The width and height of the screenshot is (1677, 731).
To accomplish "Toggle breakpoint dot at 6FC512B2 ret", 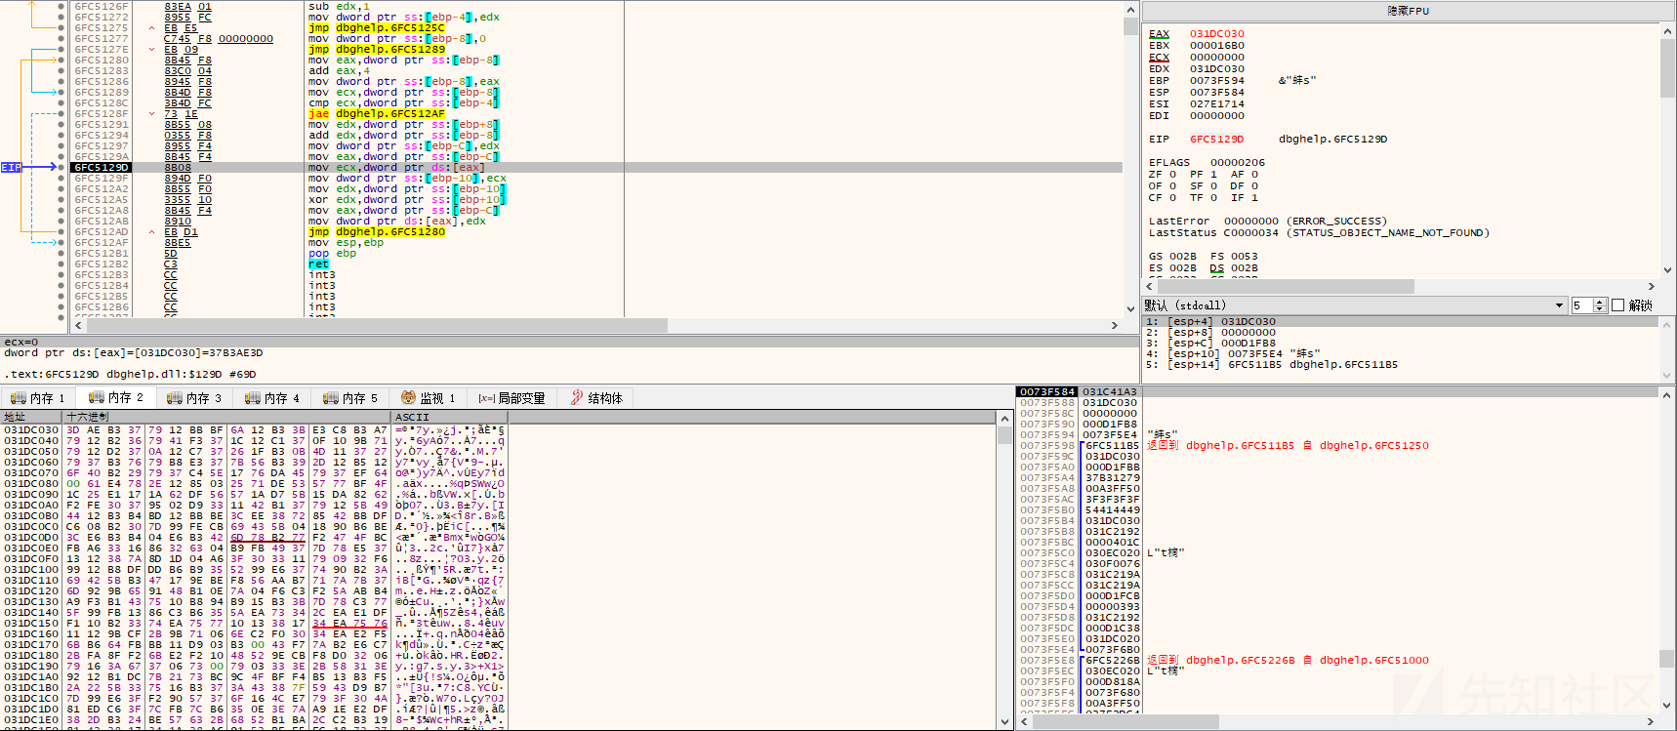I will click(x=61, y=264).
